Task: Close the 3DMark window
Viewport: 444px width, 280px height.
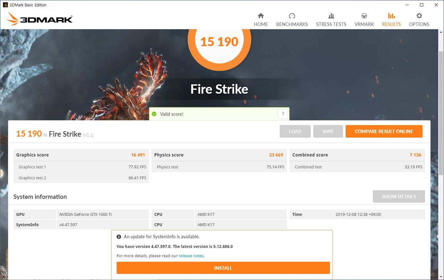Action: (436, 5)
